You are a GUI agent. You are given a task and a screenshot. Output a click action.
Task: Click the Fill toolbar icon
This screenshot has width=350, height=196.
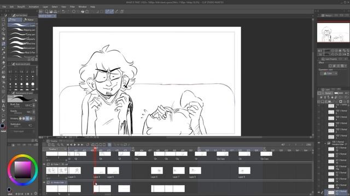[83, 11]
